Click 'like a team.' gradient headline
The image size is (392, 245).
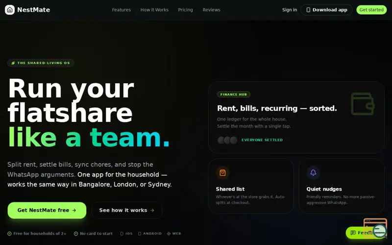[89, 137]
